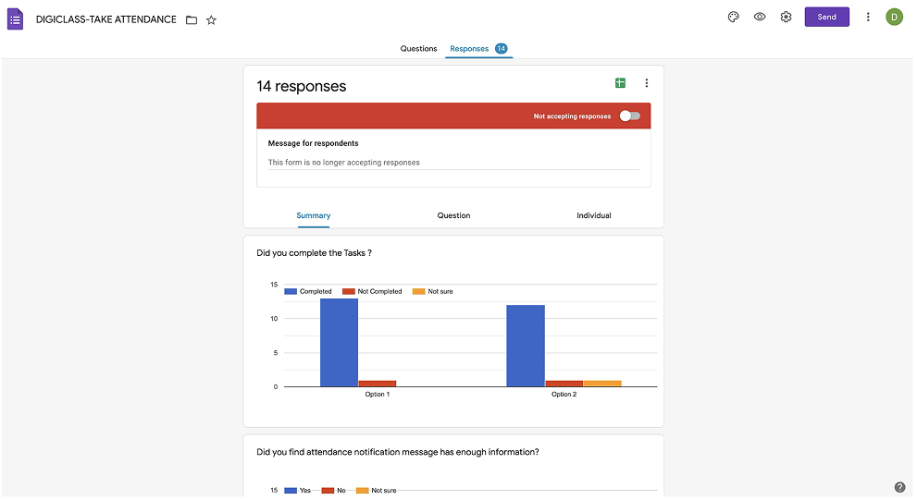
Task: Click the Not Completed legend red swatch
Action: click(x=349, y=291)
